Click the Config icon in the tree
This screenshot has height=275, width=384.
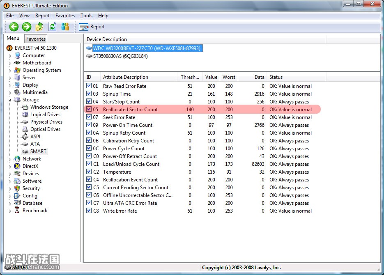[17, 196]
